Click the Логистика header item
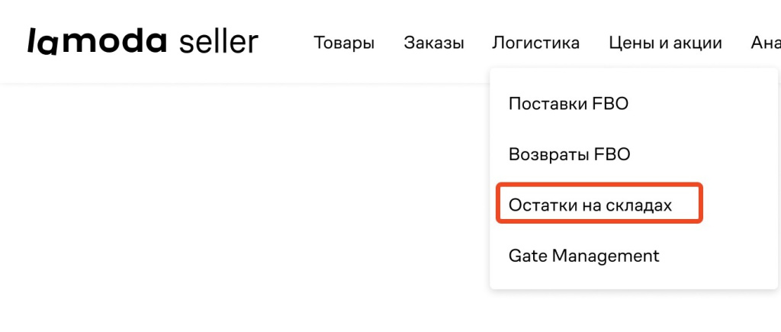 (536, 43)
